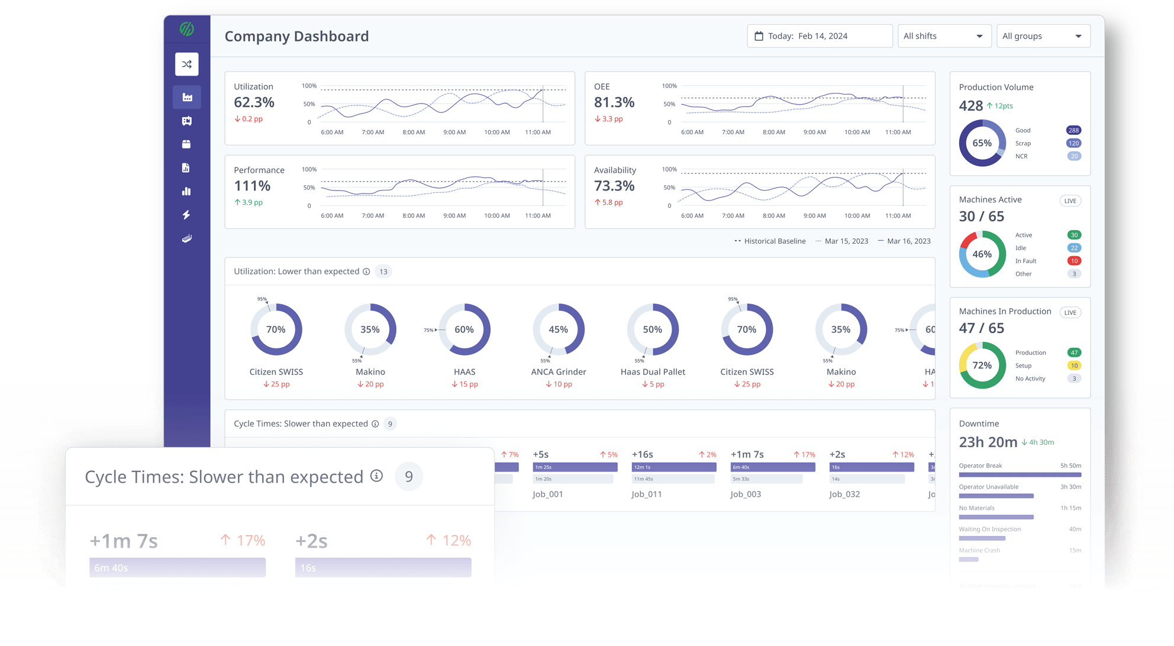Click the Setup 10 yellow badge
Screen dimensions: 1174x646
(1073, 366)
